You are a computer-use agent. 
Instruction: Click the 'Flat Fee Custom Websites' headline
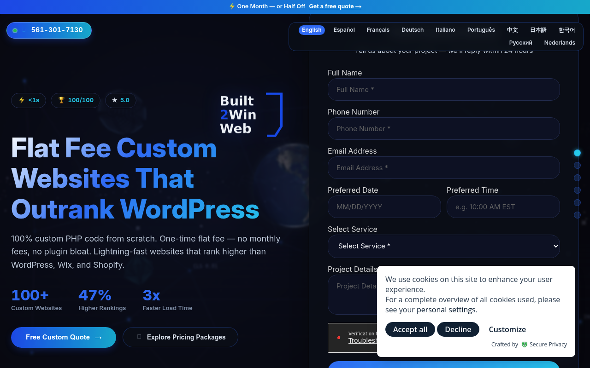click(x=135, y=178)
